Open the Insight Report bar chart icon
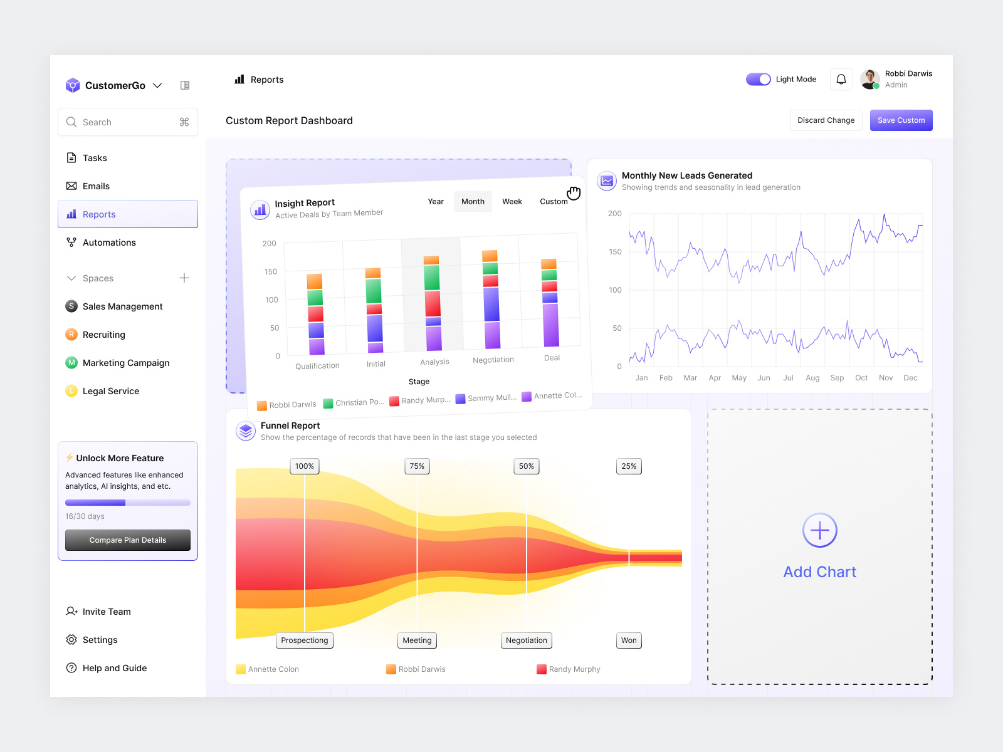The image size is (1003, 752). pos(260,209)
